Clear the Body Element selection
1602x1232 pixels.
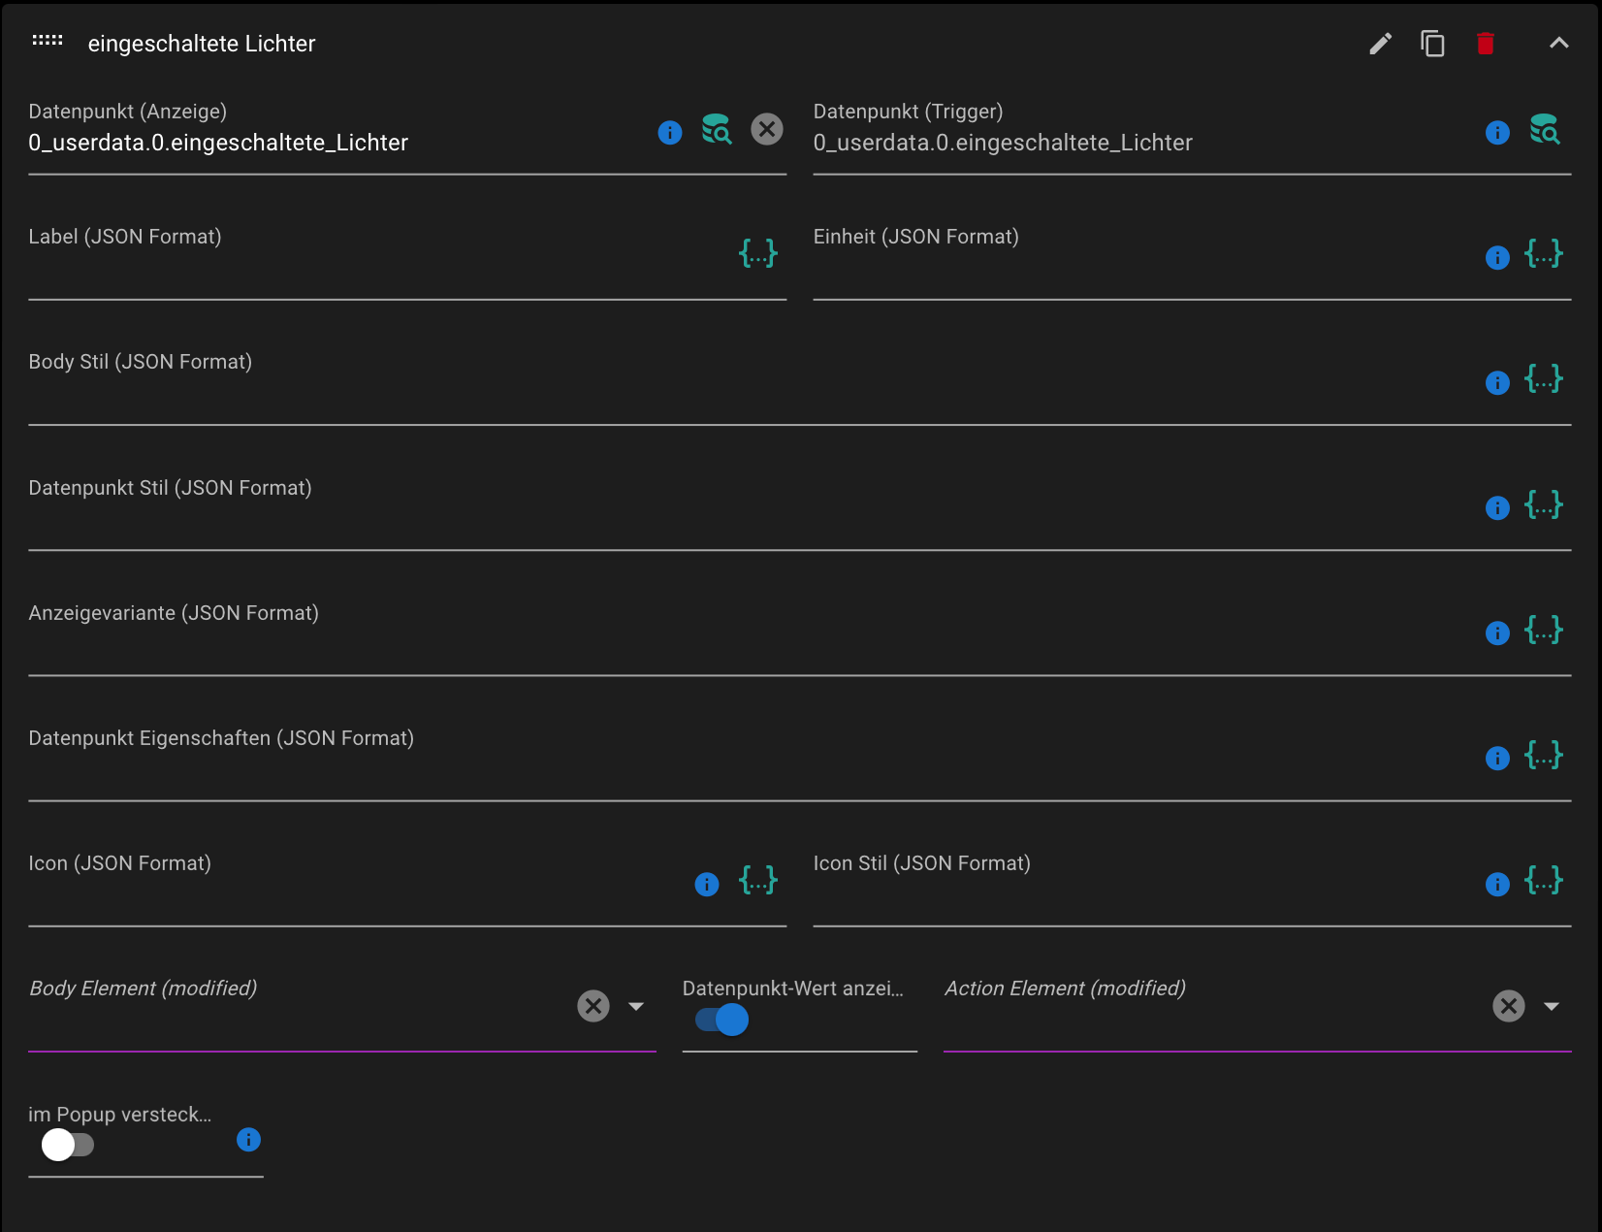click(x=593, y=1006)
